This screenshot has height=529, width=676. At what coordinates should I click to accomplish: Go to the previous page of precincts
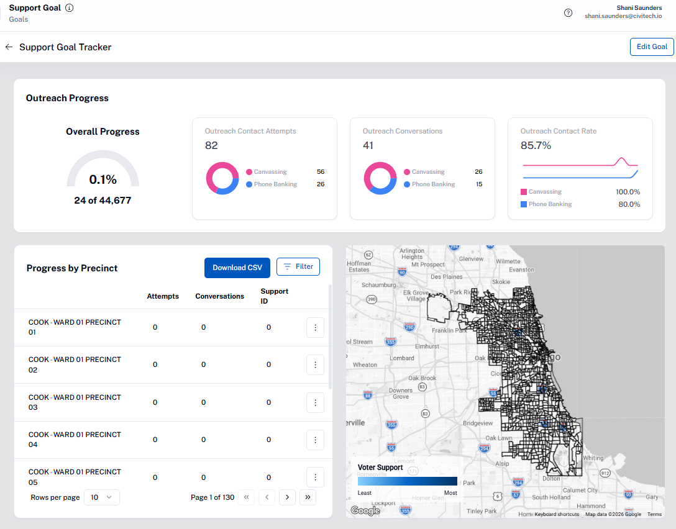point(267,497)
